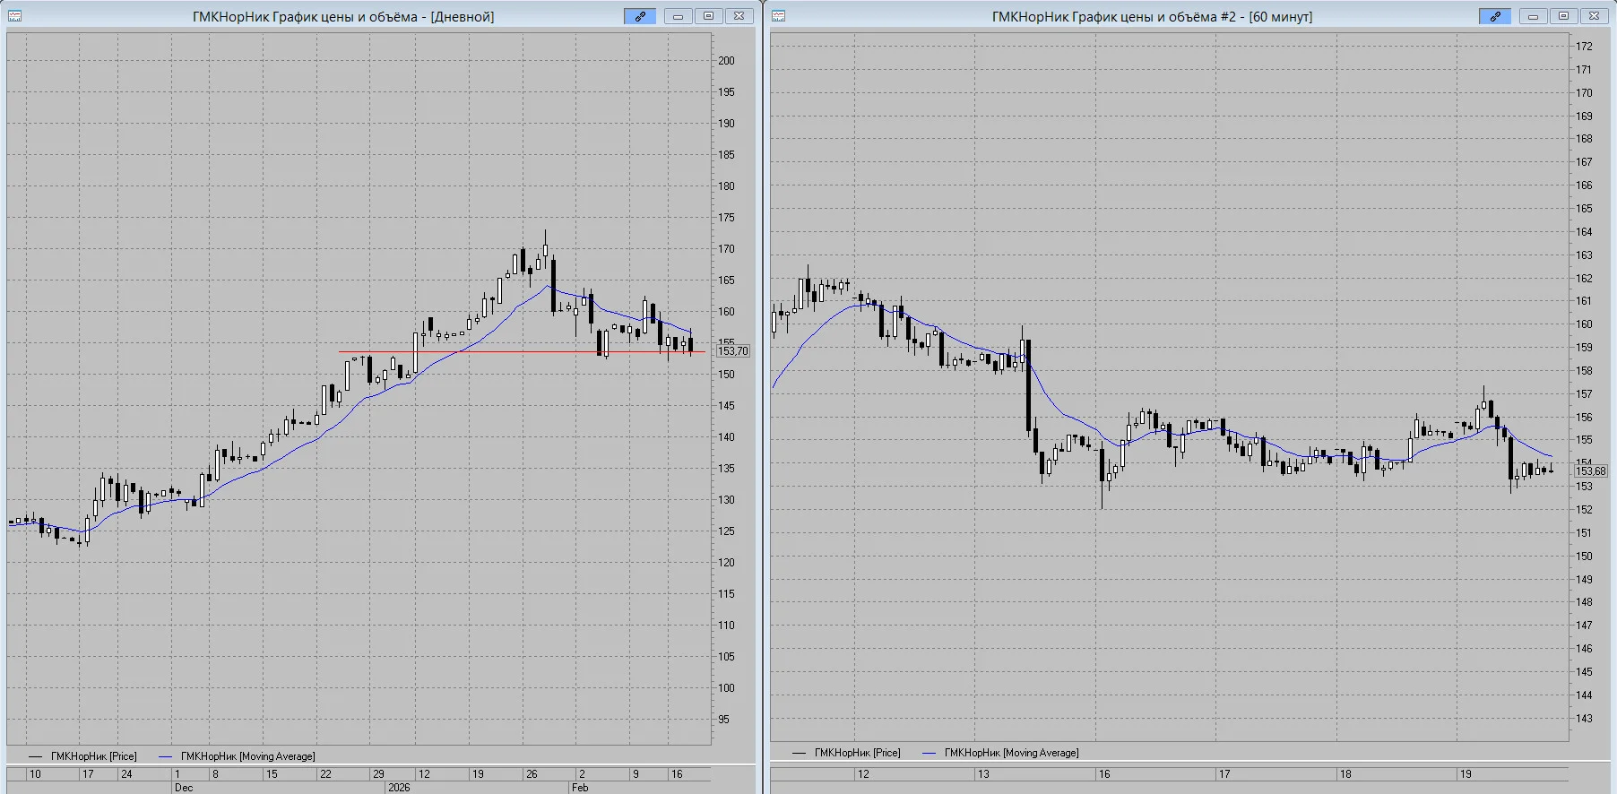This screenshot has height=794, width=1617.
Task: Click the 153,70 price label on daily chart
Action: pyautogui.click(x=733, y=351)
